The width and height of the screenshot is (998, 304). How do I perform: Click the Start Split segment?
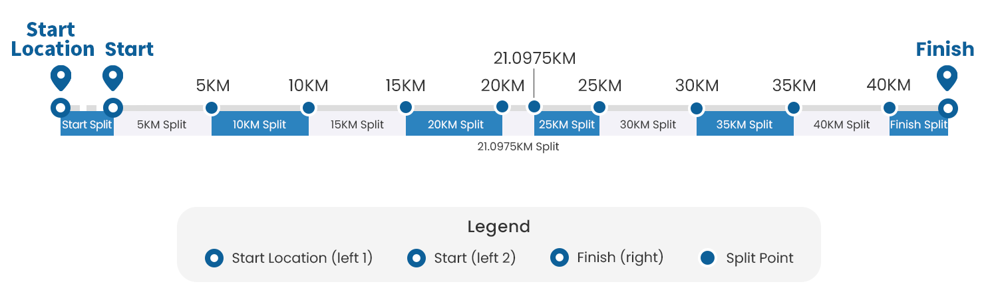point(86,124)
